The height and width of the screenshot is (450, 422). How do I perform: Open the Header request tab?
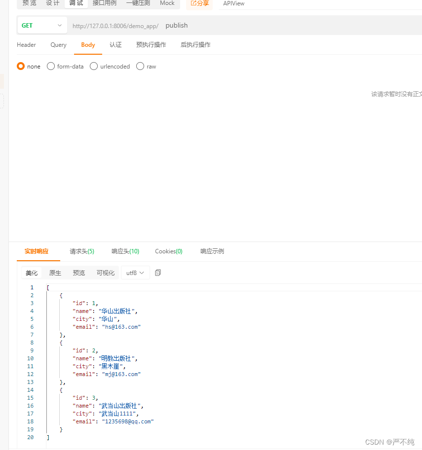click(x=26, y=45)
